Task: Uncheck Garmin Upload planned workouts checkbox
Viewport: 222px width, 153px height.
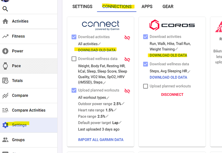Action: click(74, 90)
